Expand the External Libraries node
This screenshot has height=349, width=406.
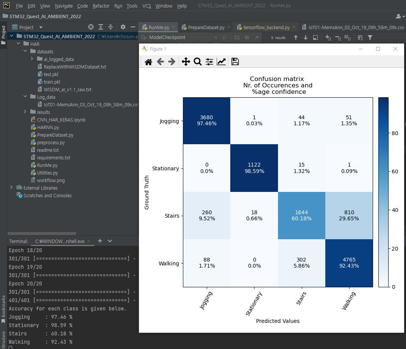(11, 188)
